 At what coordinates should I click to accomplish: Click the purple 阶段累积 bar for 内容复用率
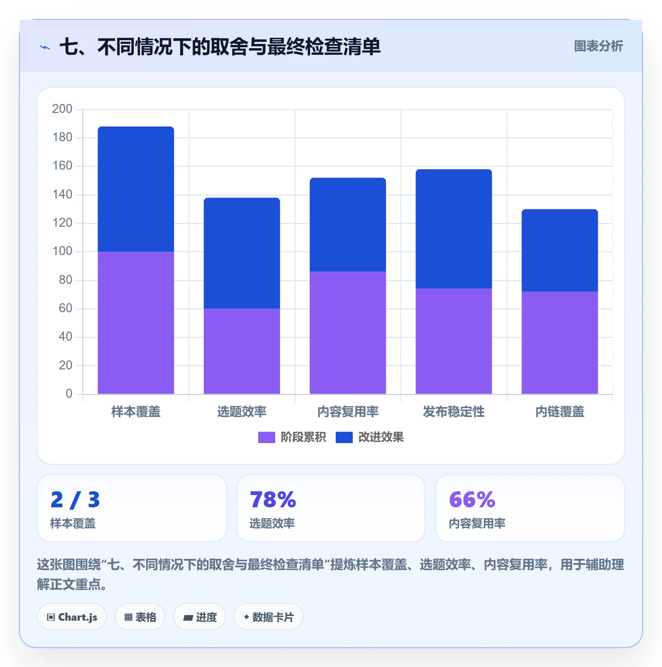(348, 333)
